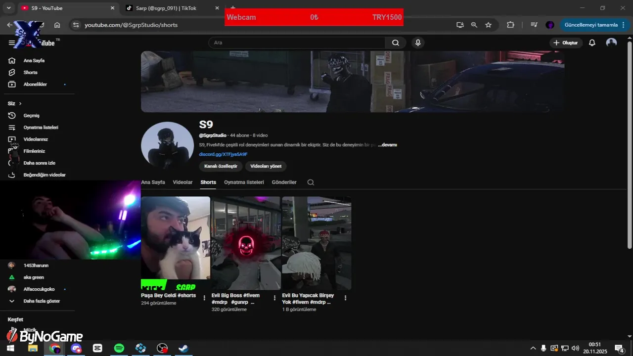Open channel Oynatma listeleri tab
The height and width of the screenshot is (356, 633).
coord(244,182)
